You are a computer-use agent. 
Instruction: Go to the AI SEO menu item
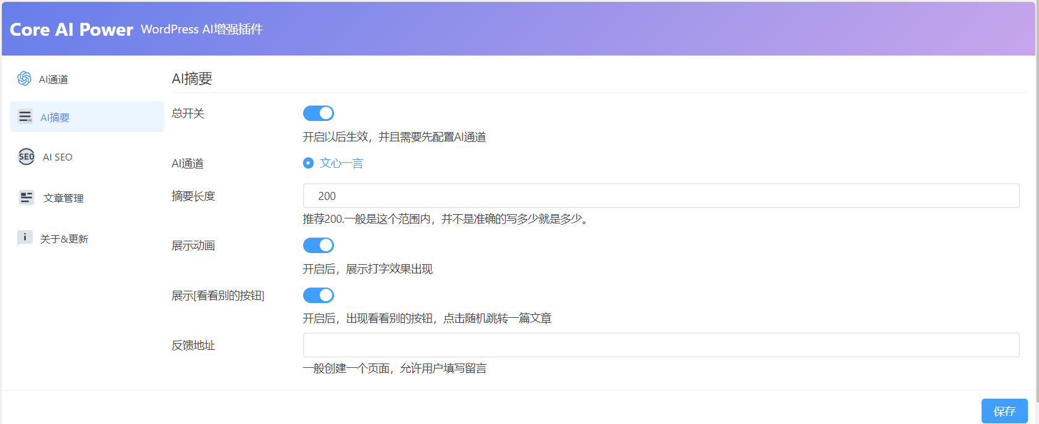coord(87,157)
